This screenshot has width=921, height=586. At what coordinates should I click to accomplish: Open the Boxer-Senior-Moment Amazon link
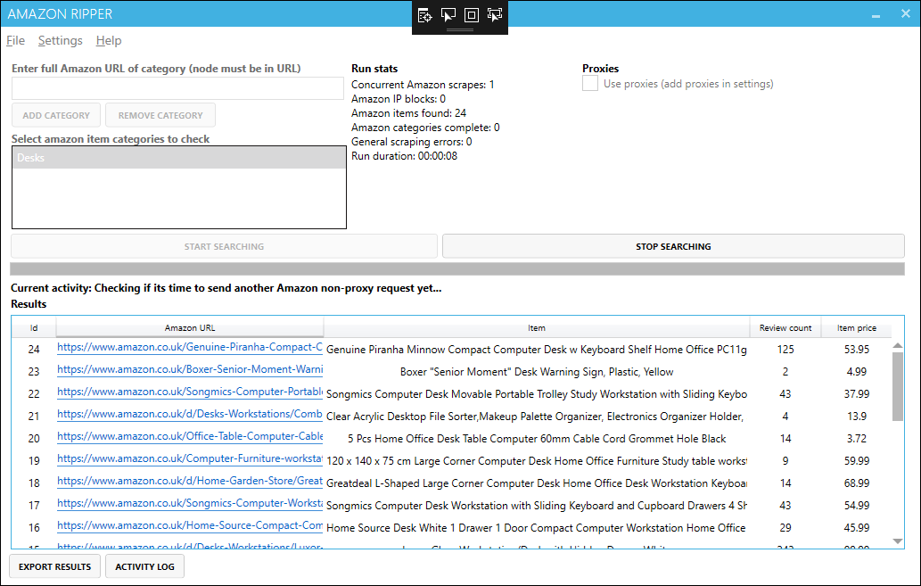[190, 369]
